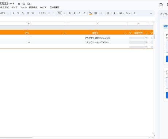Image resolution: width=168 pixels, height=139 pixels.
Task: Open the font family dropdown ヒラギ
Action: coord(44,13)
